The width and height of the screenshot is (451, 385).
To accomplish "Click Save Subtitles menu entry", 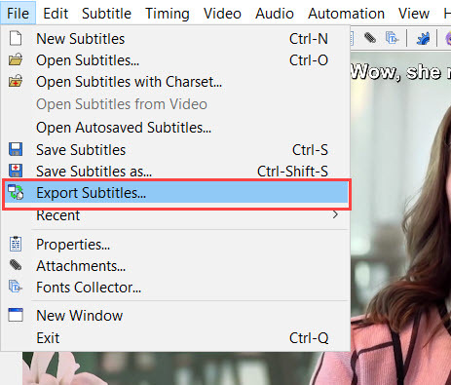I will coord(175,150).
